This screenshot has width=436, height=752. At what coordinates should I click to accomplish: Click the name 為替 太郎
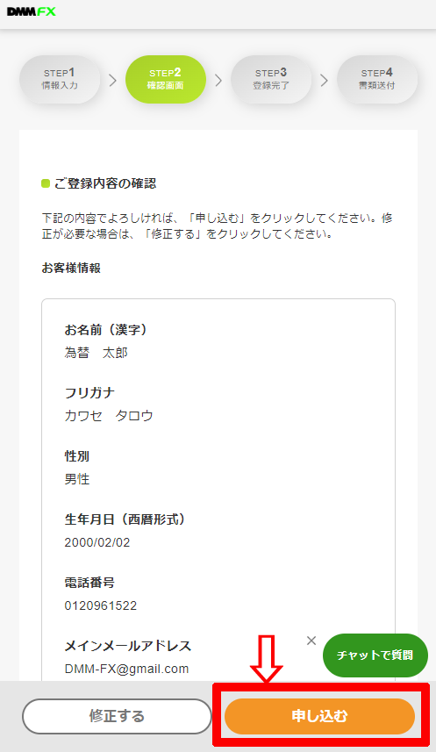click(x=96, y=353)
